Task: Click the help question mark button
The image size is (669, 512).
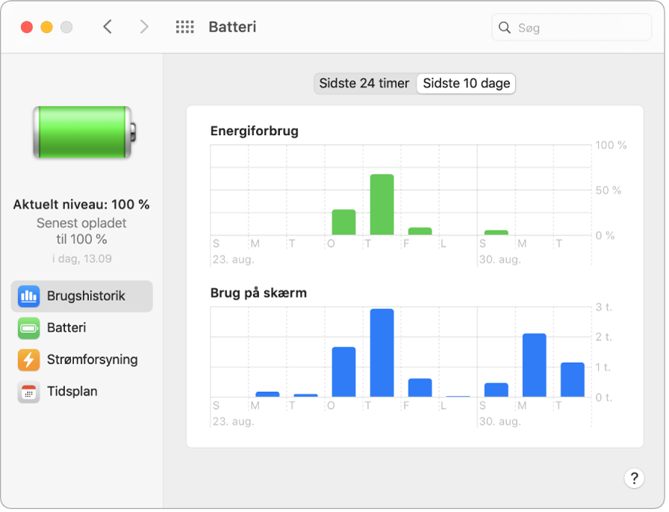Action: (x=633, y=478)
